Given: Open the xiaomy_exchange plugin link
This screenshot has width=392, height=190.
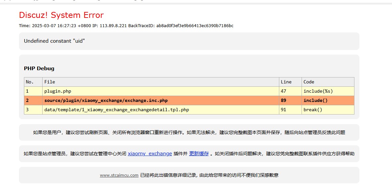Looking at the screenshot, I should [x=150, y=154].
